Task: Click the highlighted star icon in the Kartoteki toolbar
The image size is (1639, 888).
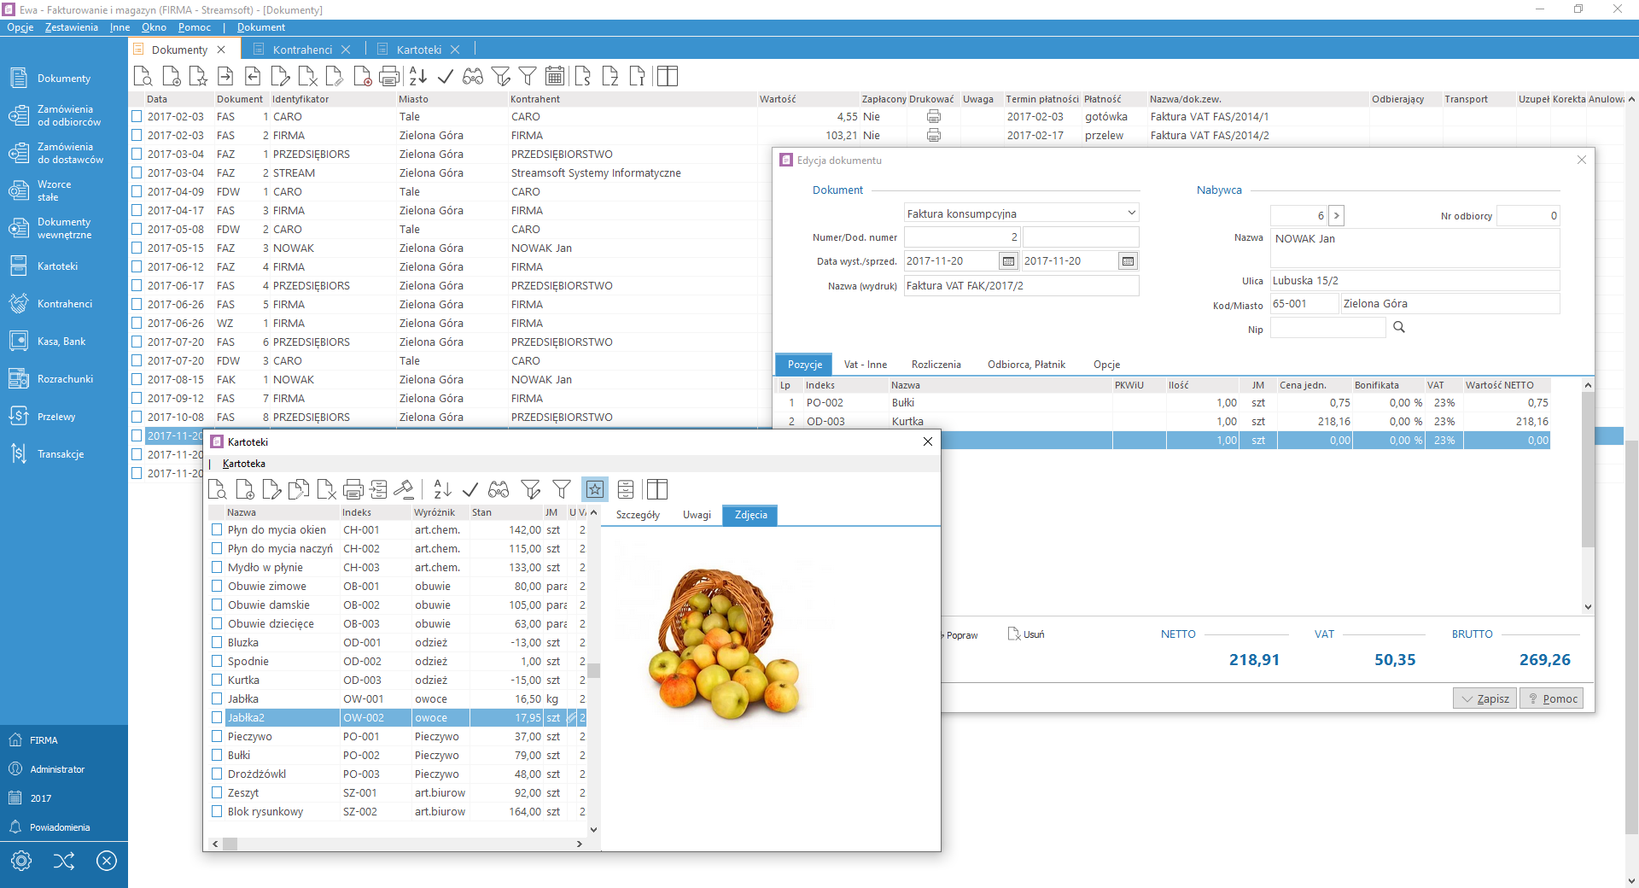Action: click(594, 489)
